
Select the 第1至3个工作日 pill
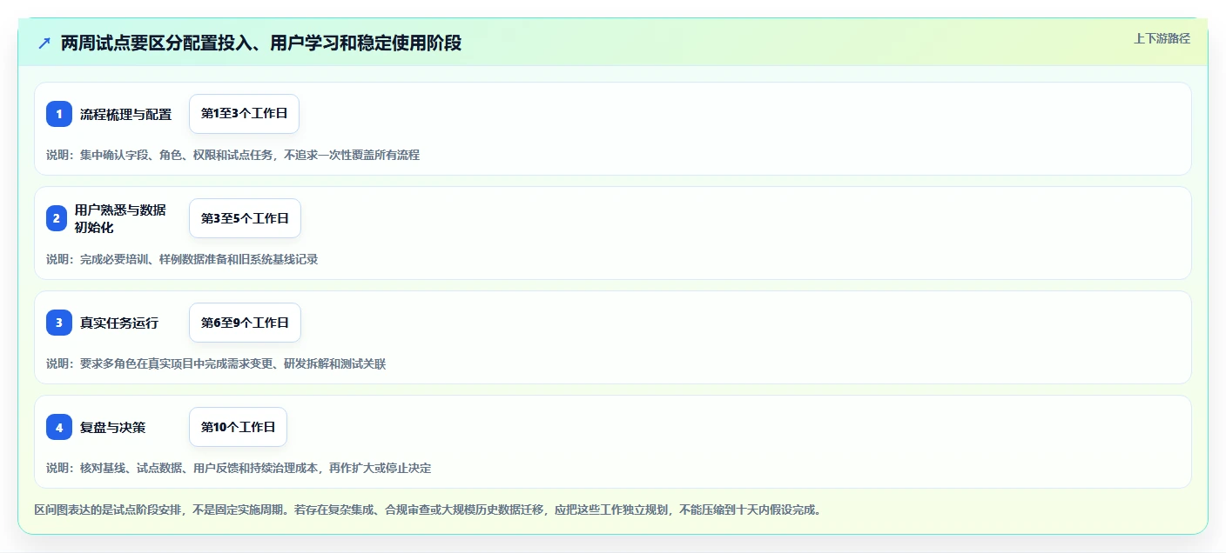[245, 114]
